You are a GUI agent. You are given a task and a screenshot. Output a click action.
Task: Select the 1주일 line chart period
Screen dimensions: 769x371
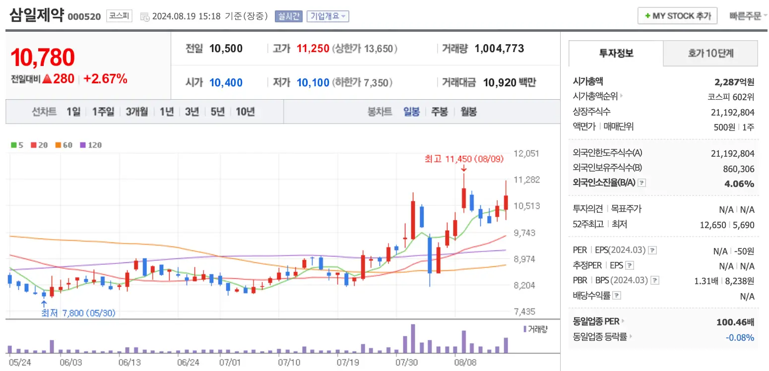pos(103,112)
